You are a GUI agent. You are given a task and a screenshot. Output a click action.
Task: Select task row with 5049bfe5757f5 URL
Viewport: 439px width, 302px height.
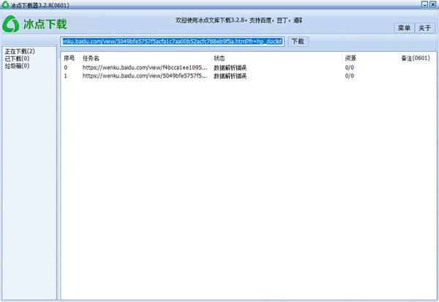click(248, 76)
